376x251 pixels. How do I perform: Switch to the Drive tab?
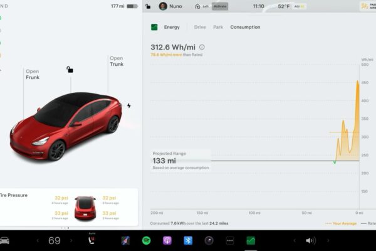pyautogui.click(x=200, y=27)
